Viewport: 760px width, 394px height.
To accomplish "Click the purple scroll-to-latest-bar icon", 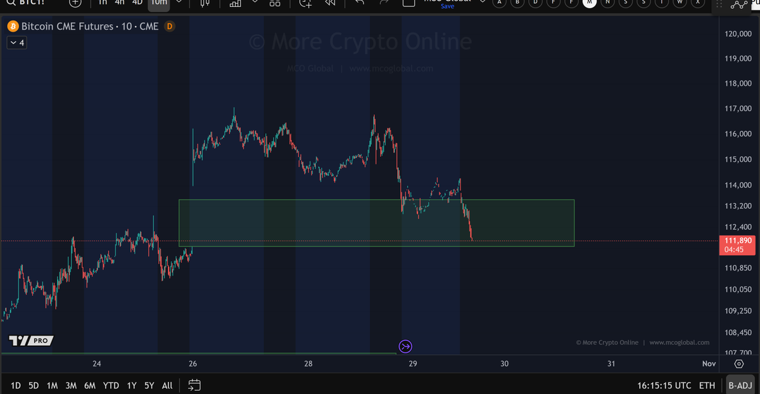I will pos(405,346).
